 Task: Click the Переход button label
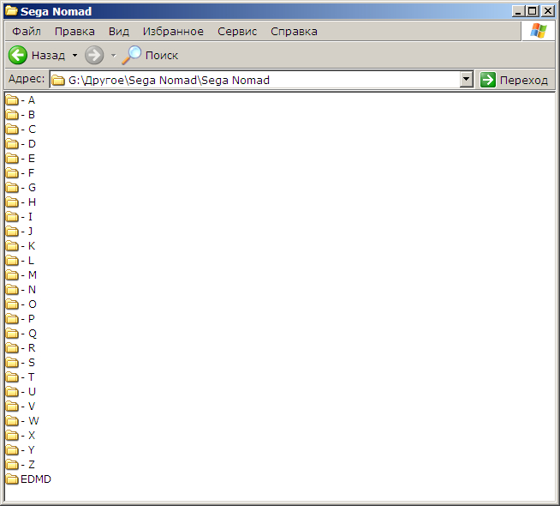[x=523, y=80]
